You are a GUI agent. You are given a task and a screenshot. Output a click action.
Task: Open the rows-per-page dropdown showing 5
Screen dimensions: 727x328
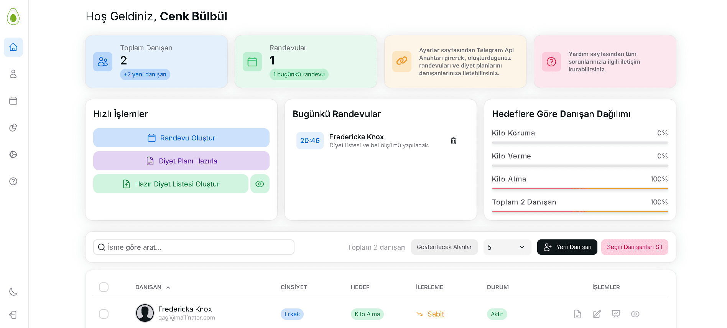[507, 247]
